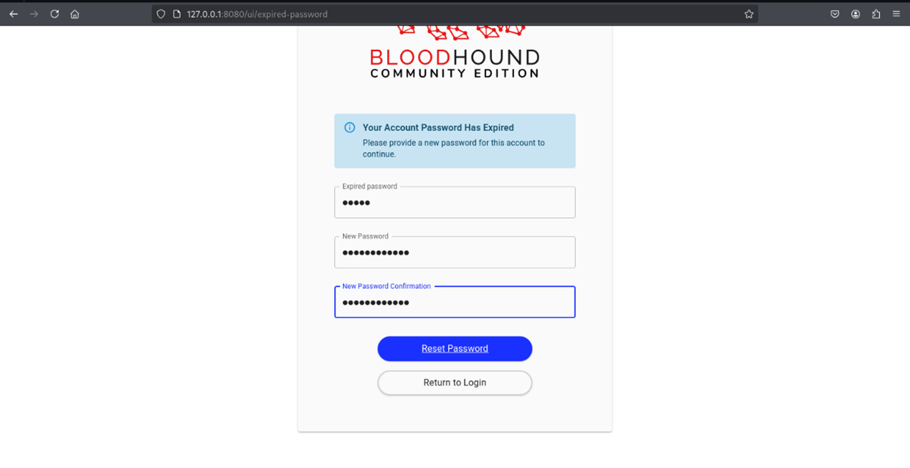The height and width of the screenshot is (468, 910).
Task: Open the browser home page
Action: click(75, 14)
